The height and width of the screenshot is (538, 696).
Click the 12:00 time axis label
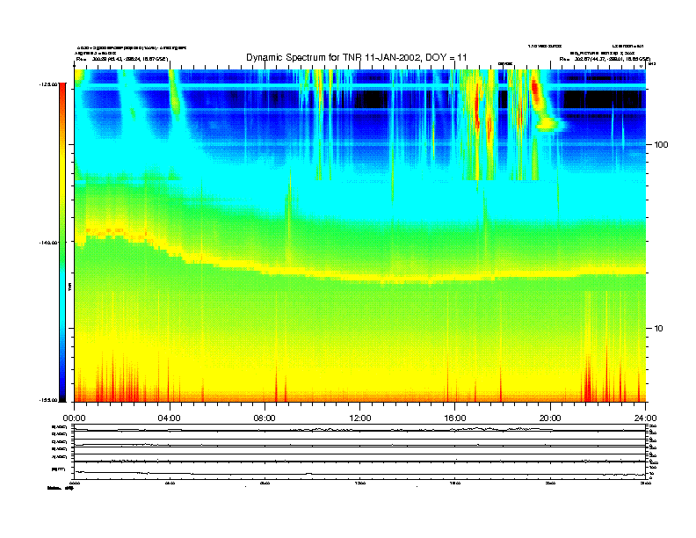click(360, 418)
